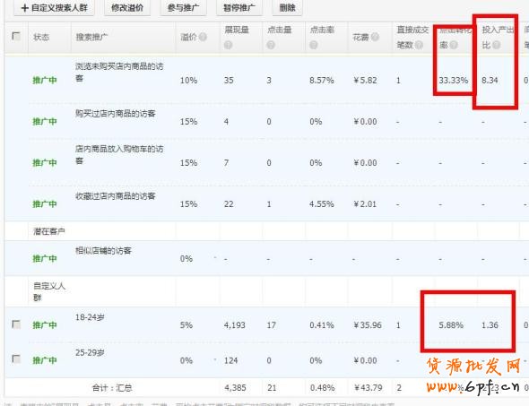Viewport: 529px width, 406px height.
Task: Click help icon below 点击率 header
Action: [314, 45]
